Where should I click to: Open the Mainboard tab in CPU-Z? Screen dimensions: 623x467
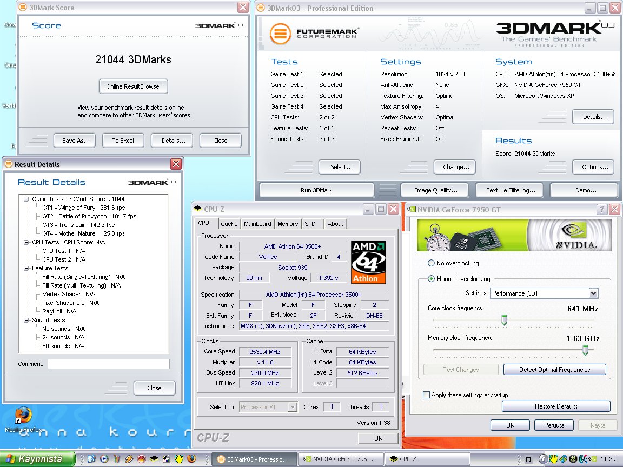click(x=257, y=224)
